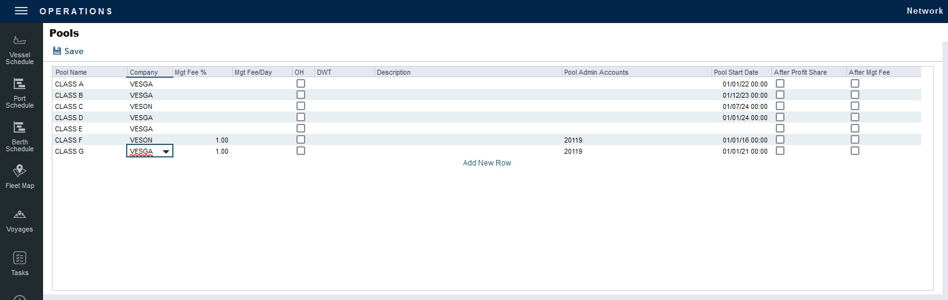Select Pool Admin Accounts cell for CLASS G
Viewport: 948px width, 300px height.
pyautogui.click(x=637, y=151)
